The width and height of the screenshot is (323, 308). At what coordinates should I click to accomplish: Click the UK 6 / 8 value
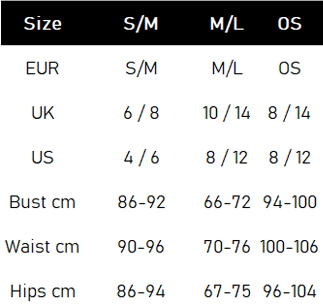(141, 113)
